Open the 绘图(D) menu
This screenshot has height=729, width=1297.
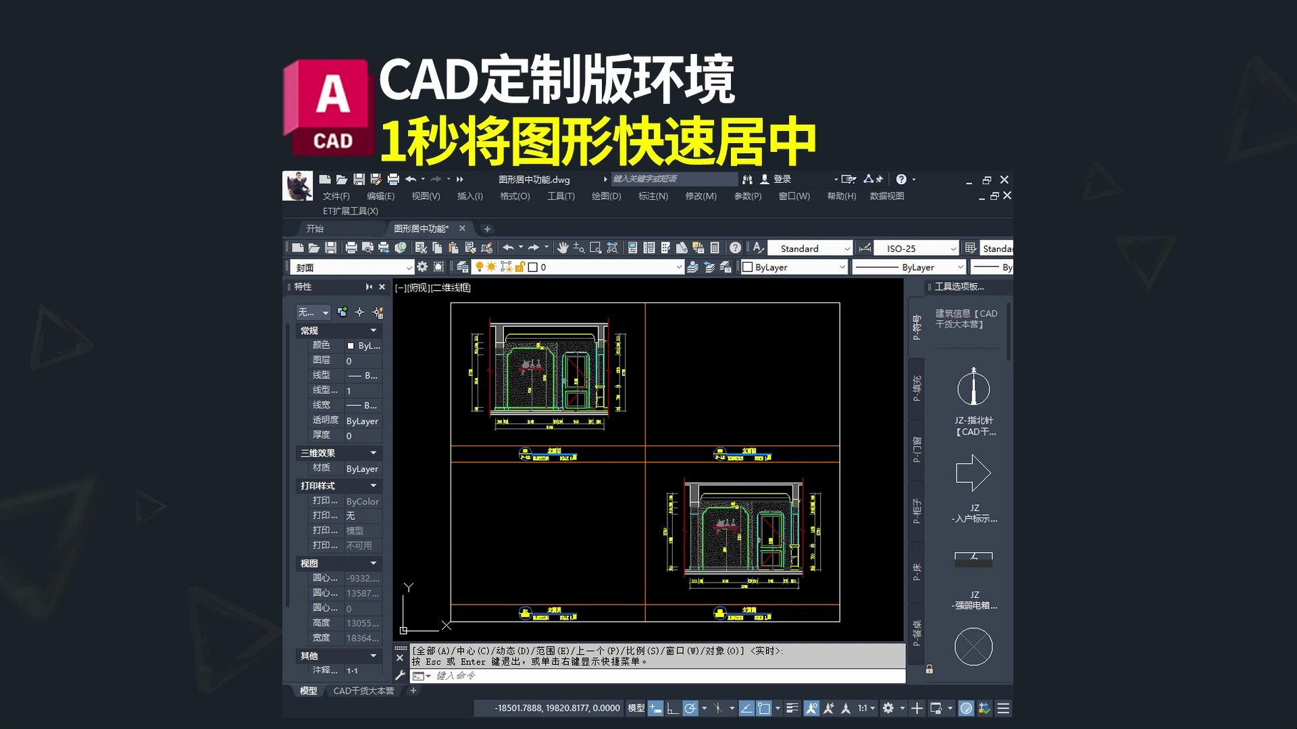tap(606, 196)
